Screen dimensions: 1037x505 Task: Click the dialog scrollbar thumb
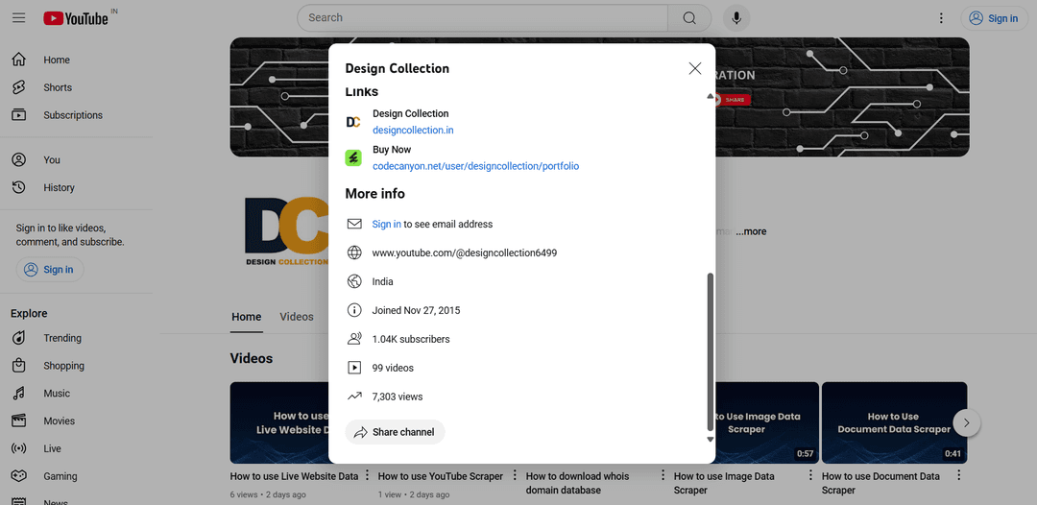coord(711,351)
